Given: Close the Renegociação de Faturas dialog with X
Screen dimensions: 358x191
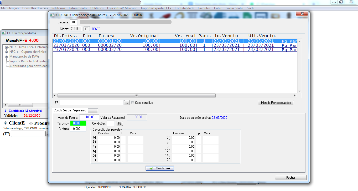Looking at the screenshot, I should click(302, 14).
